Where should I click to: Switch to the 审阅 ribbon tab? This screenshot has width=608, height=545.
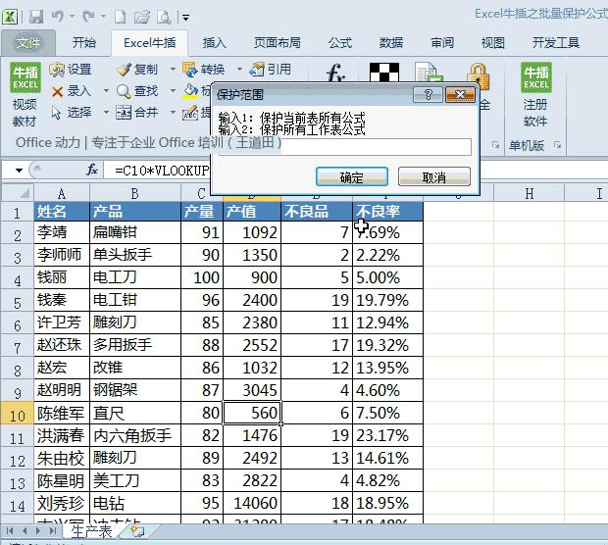(442, 42)
